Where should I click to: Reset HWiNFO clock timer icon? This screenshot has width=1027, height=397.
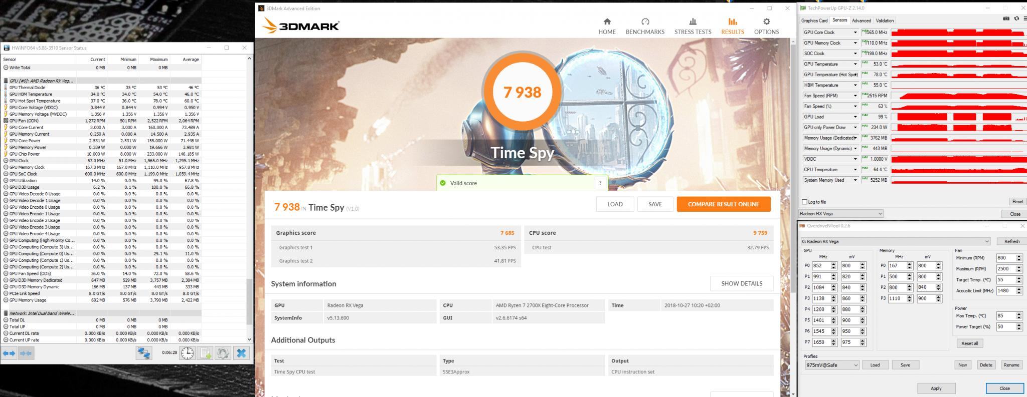coord(187,353)
